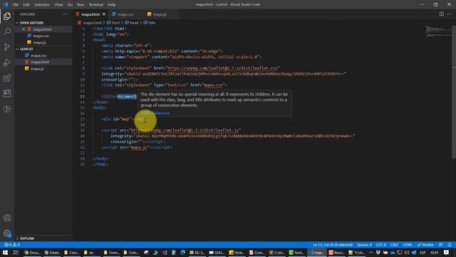Click the taskbar ESP language indicator
The image size is (456, 257).
pyautogui.click(x=423, y=252)
